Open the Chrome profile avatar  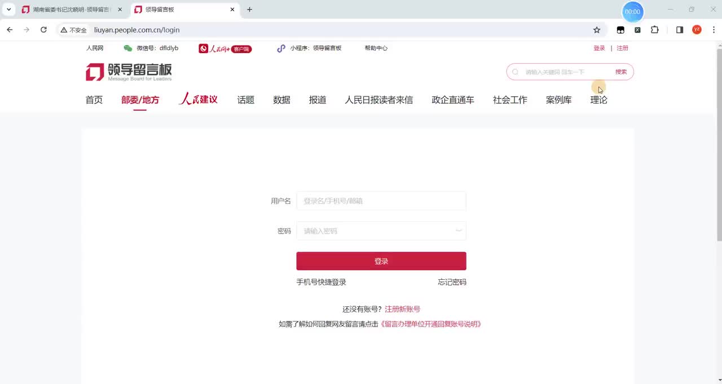[x=697, y=30]
